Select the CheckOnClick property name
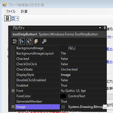The height and width of the screenshot is (113, 113). point(26,64)
